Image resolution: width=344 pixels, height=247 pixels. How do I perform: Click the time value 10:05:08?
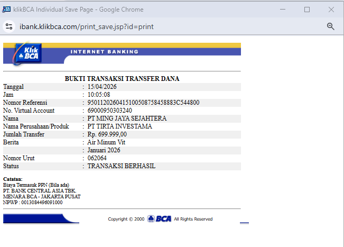(x=99, y=95)
